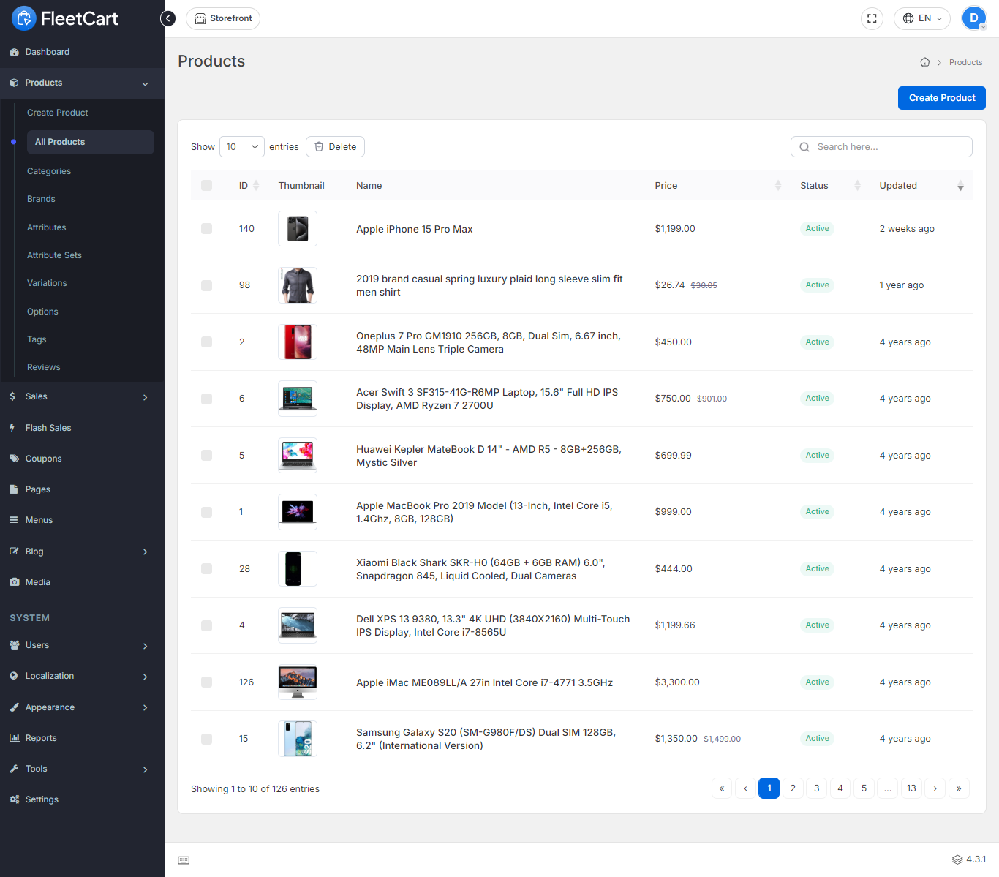Click the Settings gears icon in sidebar
The height and width of the screenshot is (877, 999).
pyautogui.click(x=15, y=799)
